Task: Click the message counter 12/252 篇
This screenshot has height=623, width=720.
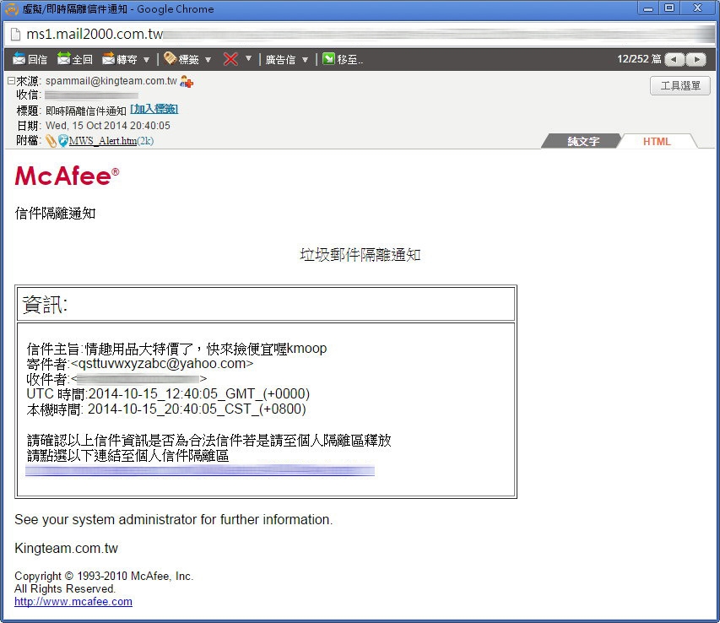Action: coord(639,59)
